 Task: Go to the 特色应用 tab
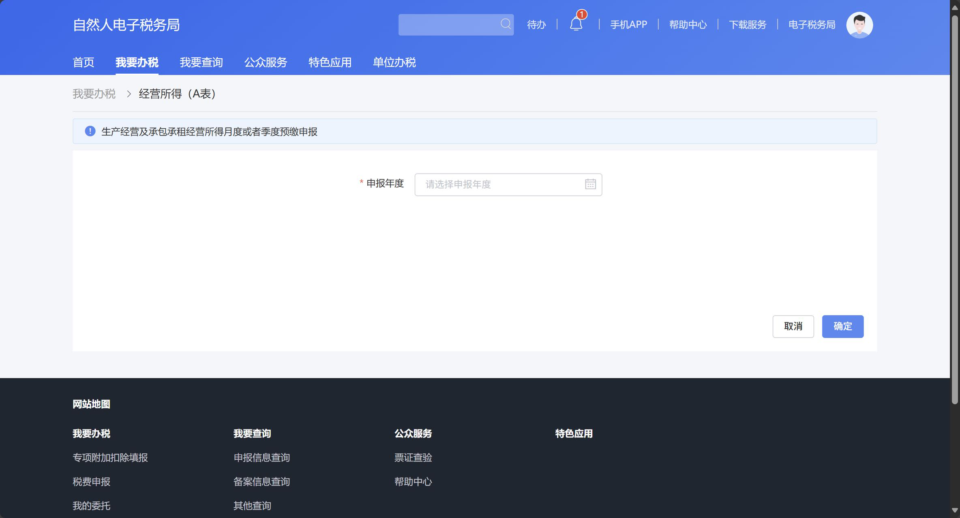pyautogui.click(x=330, y=62)
